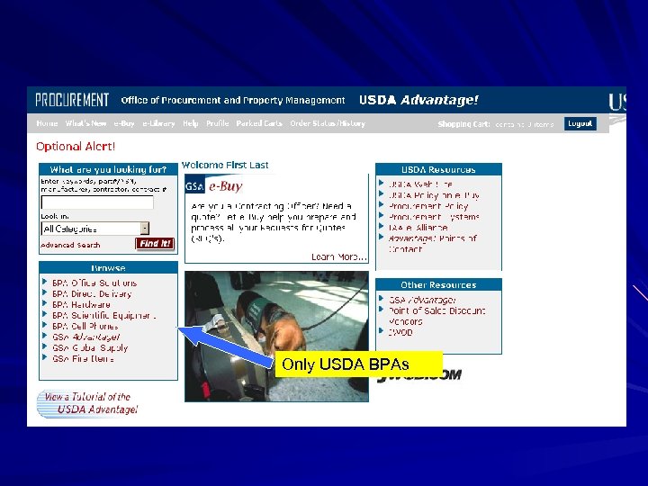This screenshot has width=648, height=486.
Task: Click the Find It! button
Action: coord(155,243)
